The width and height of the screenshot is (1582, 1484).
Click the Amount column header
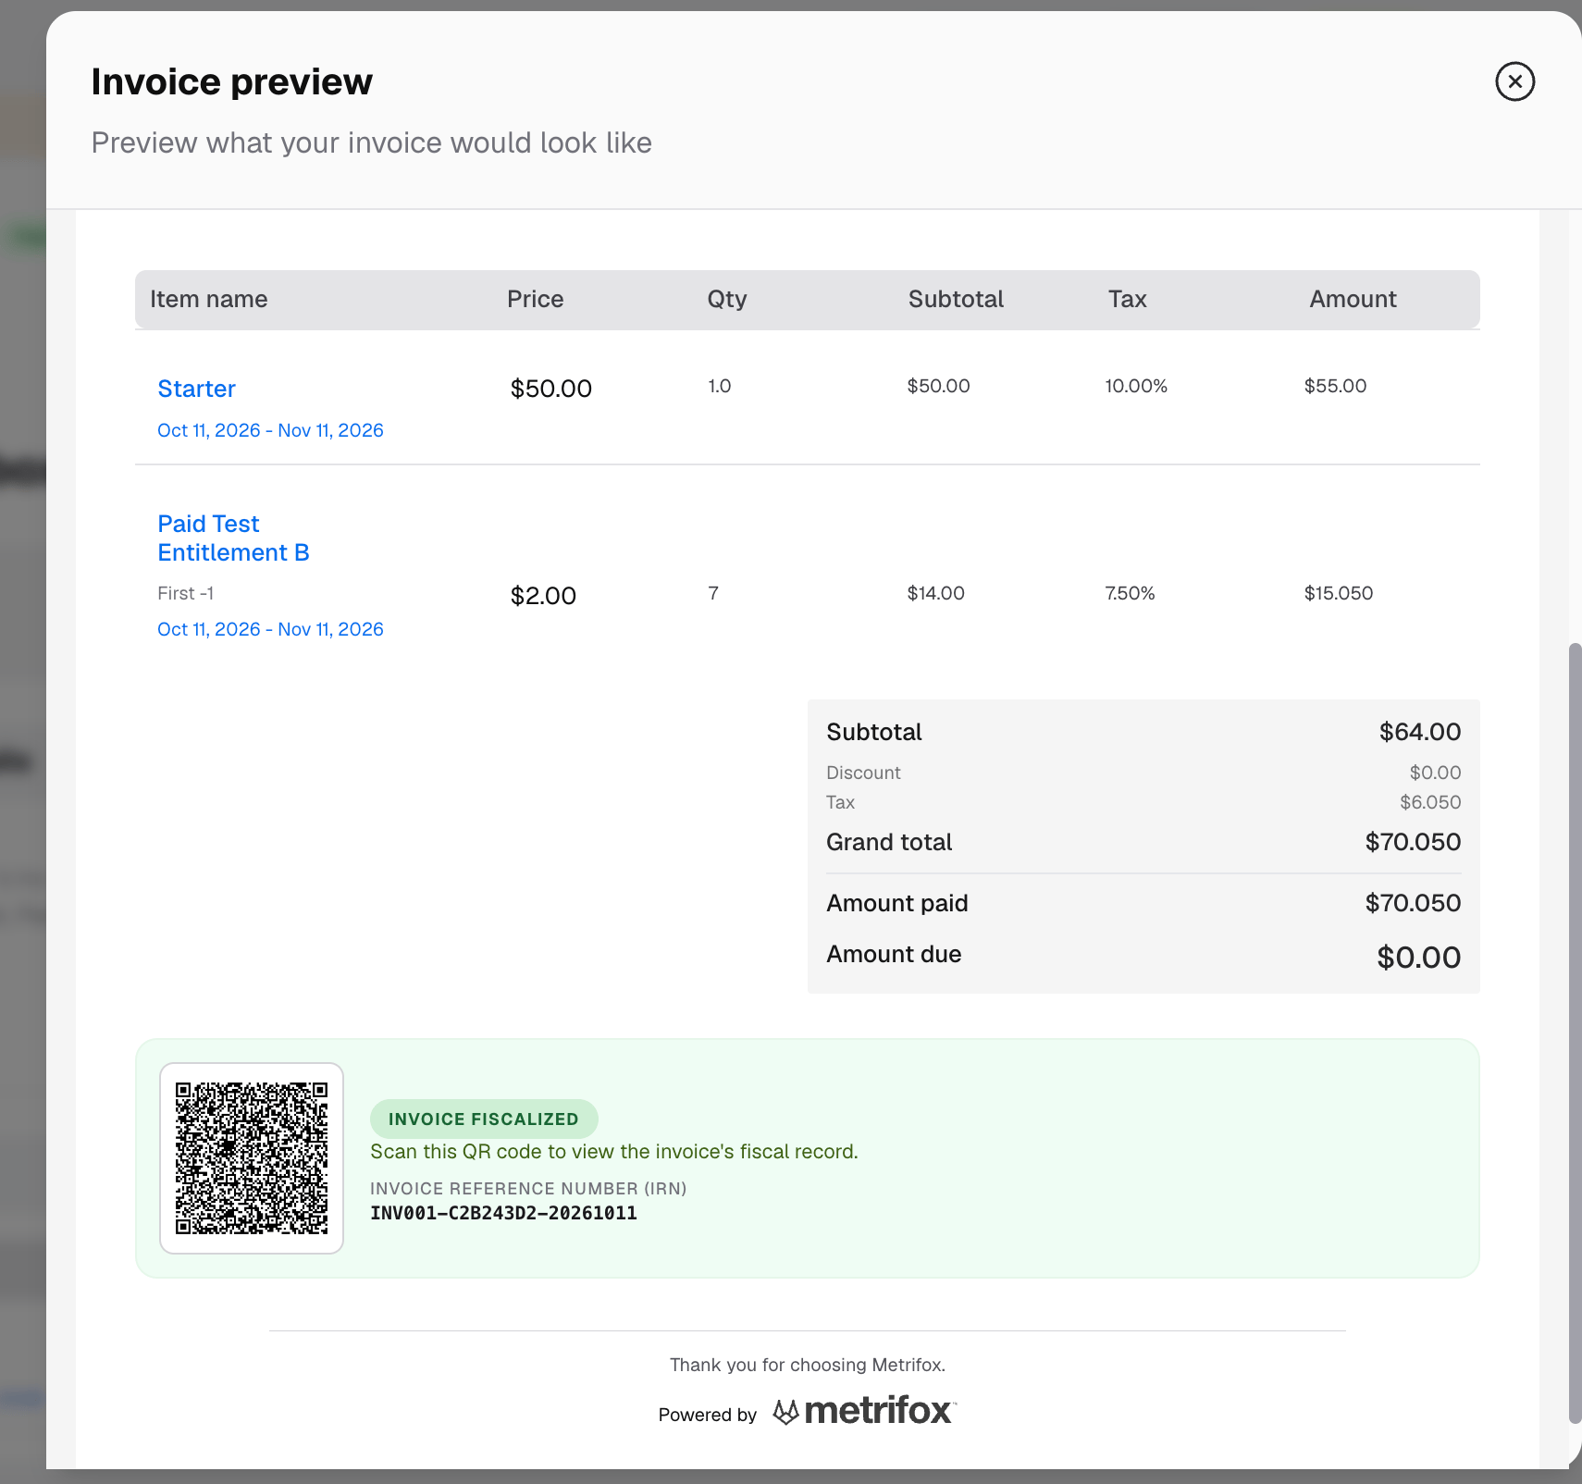coord(1353,299)
